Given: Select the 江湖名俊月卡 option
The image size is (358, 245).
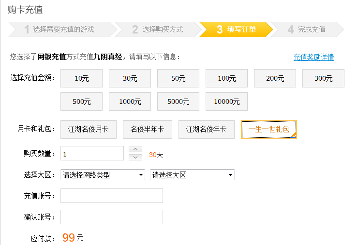Looking at the screenshot, I should (88, 130).
